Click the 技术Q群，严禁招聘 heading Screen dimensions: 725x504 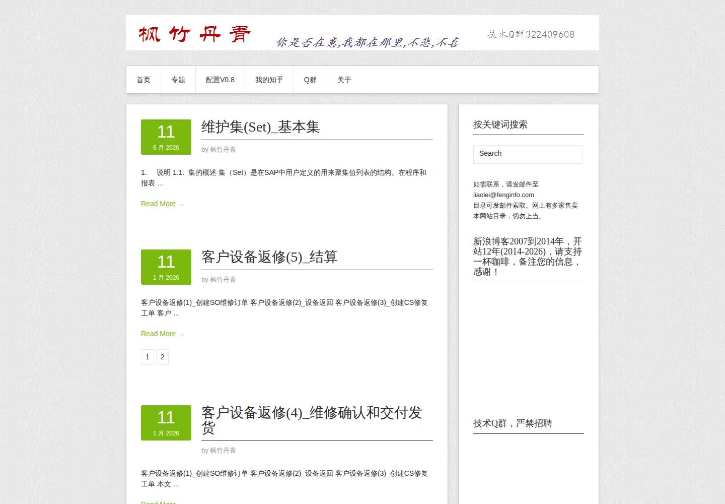click(x=513, y=423)
